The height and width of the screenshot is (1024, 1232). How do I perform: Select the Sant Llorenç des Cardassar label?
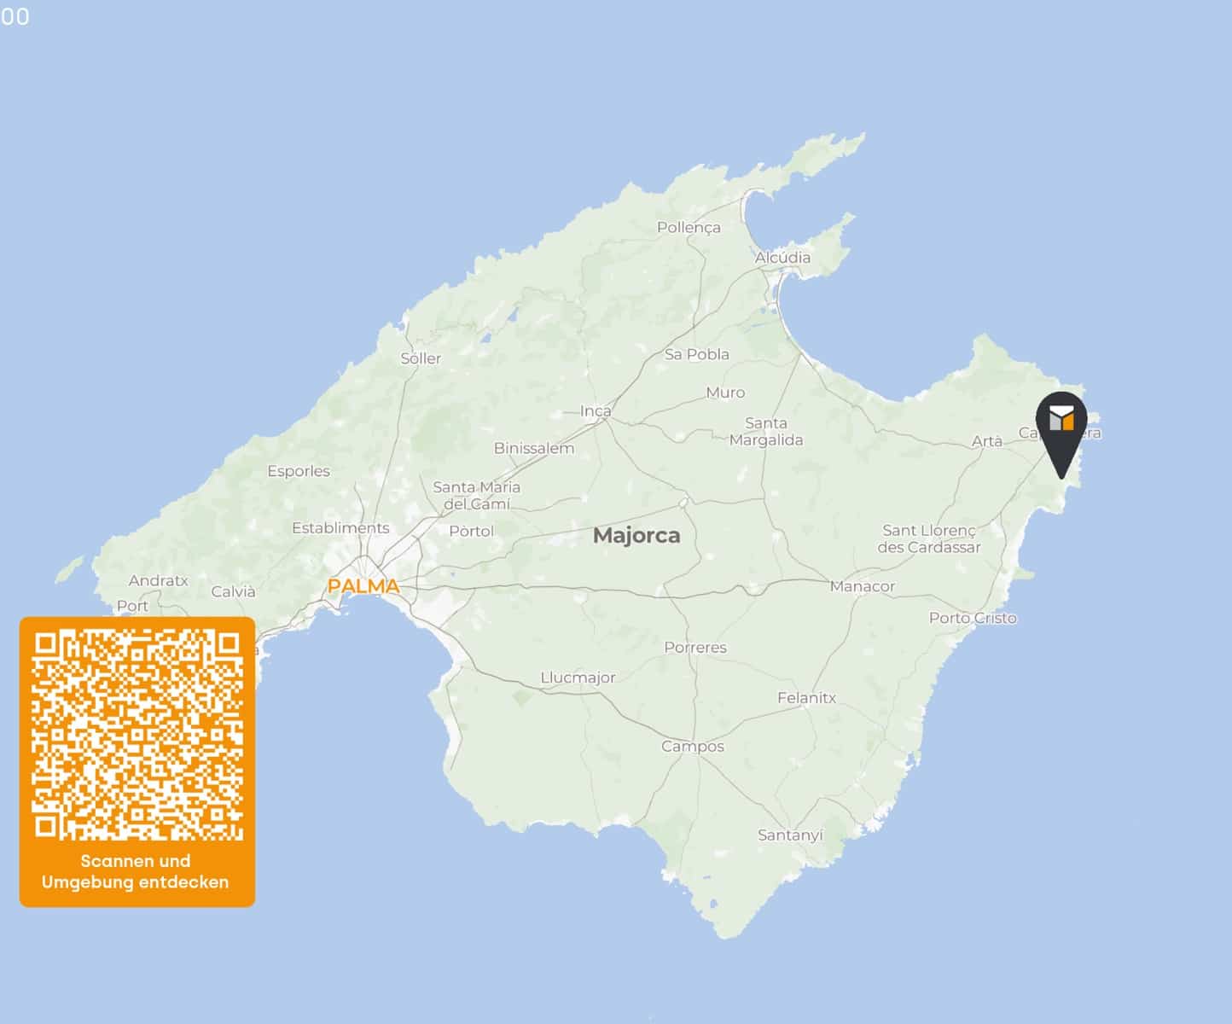coord(929,538)
